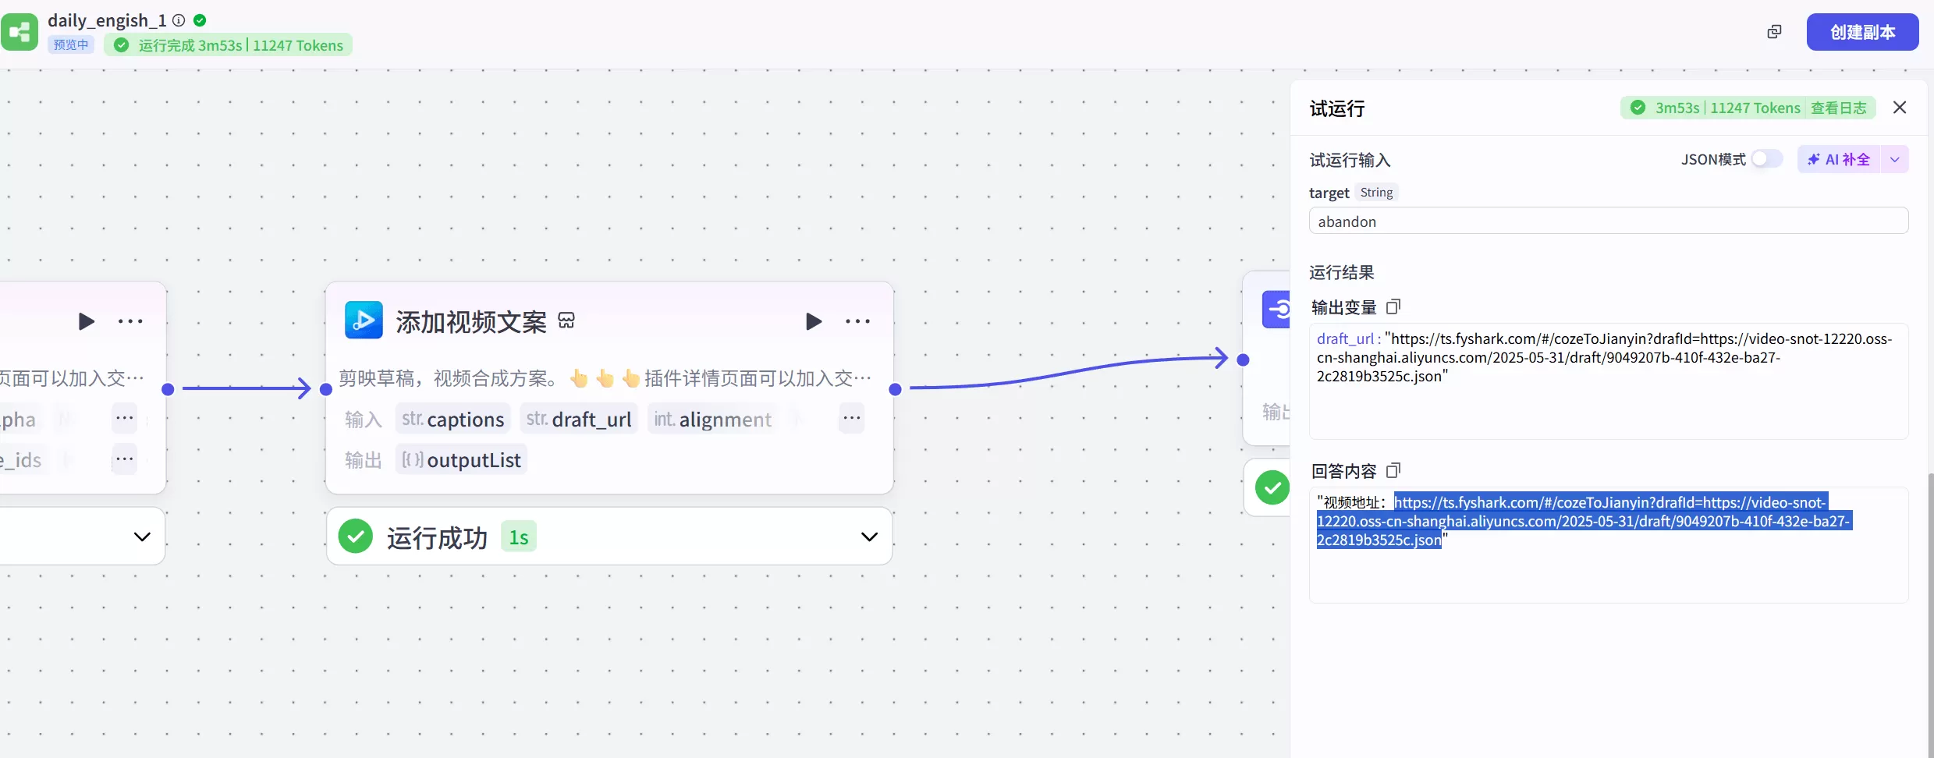Run the 添加视频文案 node via its play icon

[814, 321]
